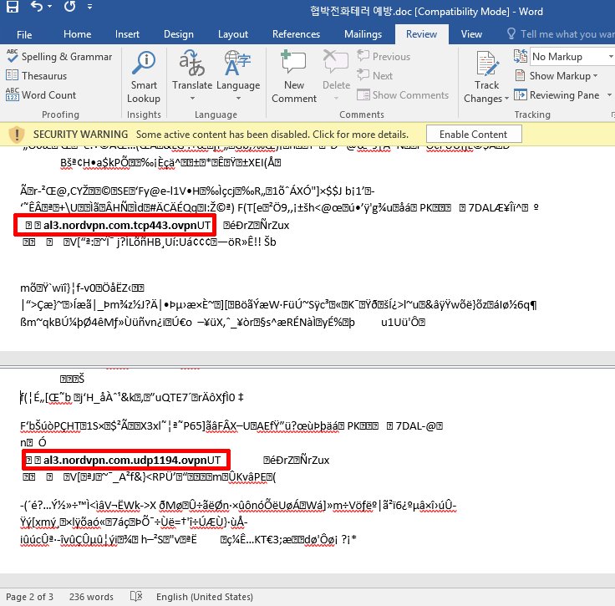Open the Undo history dropdown arrow
The height and width of the screenshot is (606, 615).
[x=50, y=7]
